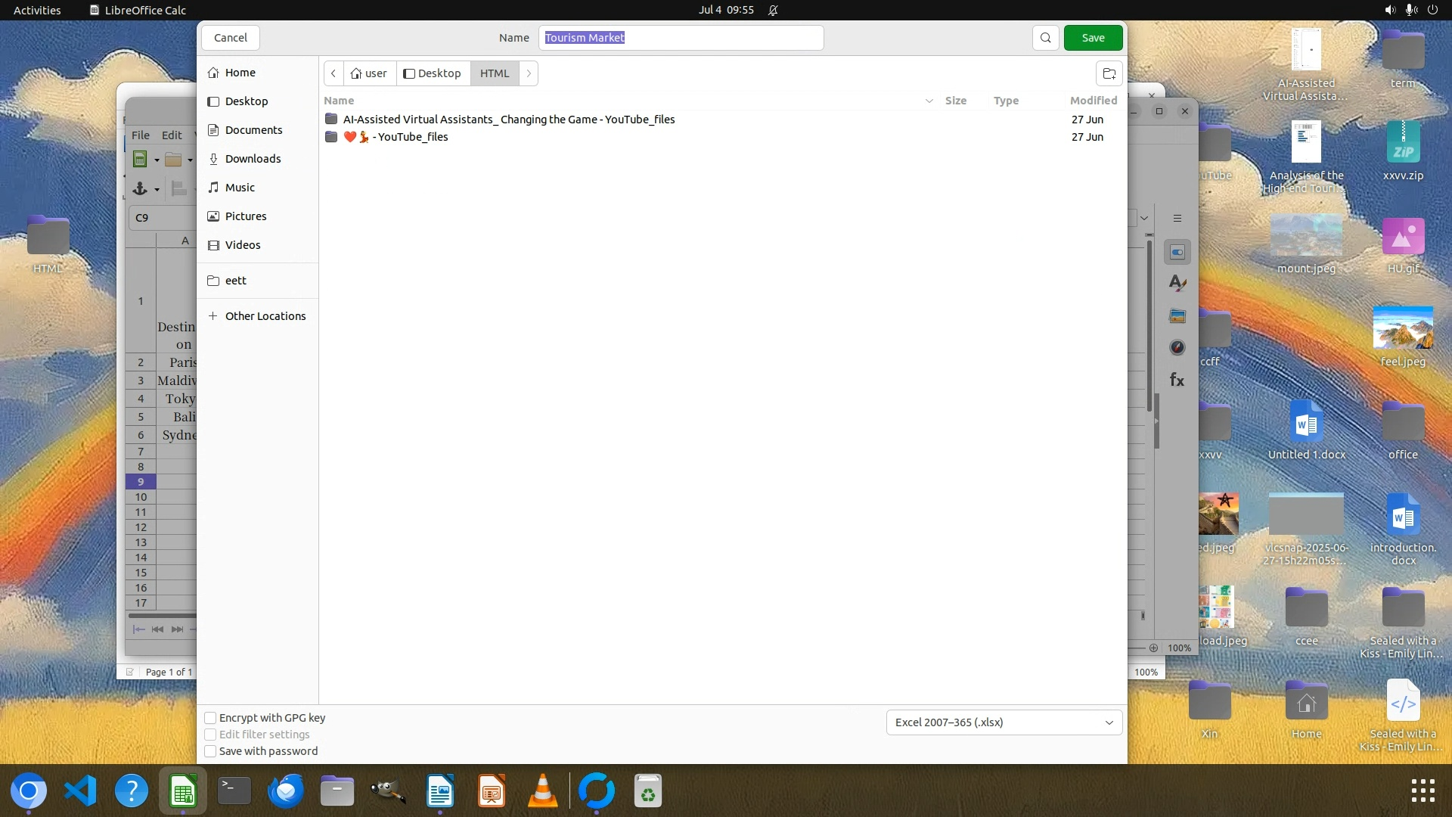Click the Sidebar Properties icon

[x=1177, y=252]
